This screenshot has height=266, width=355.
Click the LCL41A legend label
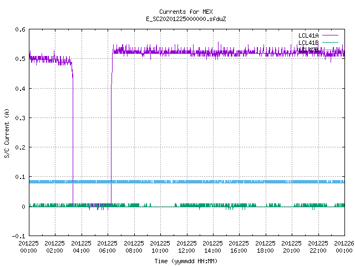coord(308,35)
